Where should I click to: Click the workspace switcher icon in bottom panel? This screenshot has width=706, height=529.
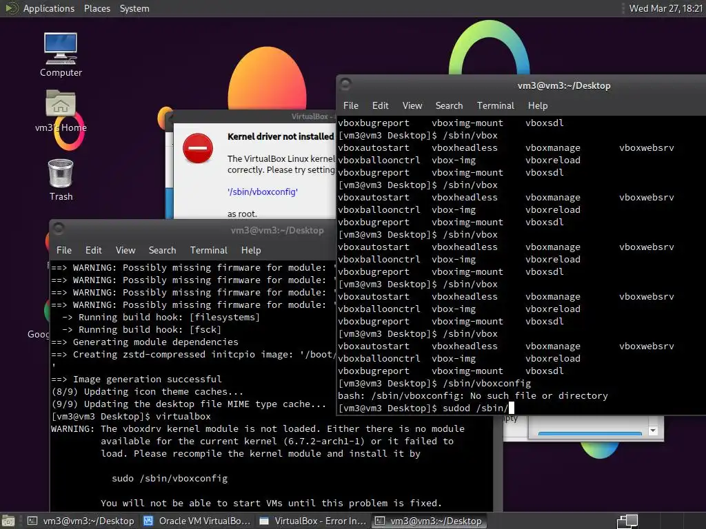coord(627,521)
